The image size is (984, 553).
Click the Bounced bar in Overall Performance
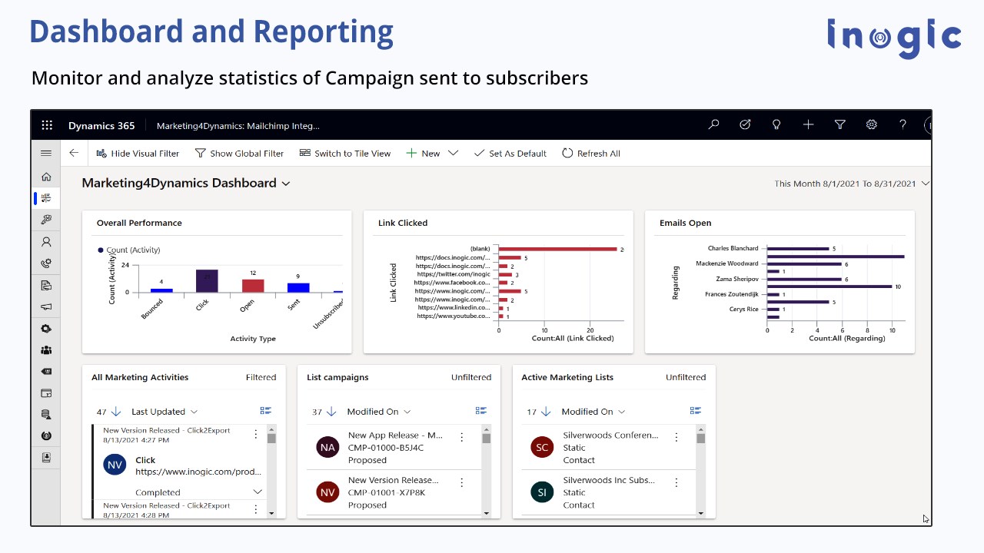click(x=161, y=290)
